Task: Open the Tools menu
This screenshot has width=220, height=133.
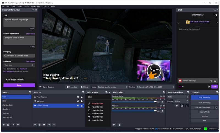Action: coord(47,6)
